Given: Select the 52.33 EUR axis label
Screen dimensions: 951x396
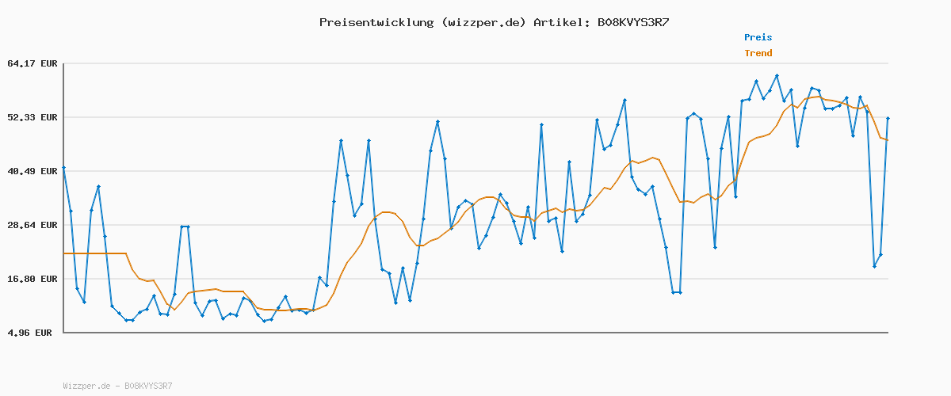Looking at the screenshot, I should click(x=32, y=117).
